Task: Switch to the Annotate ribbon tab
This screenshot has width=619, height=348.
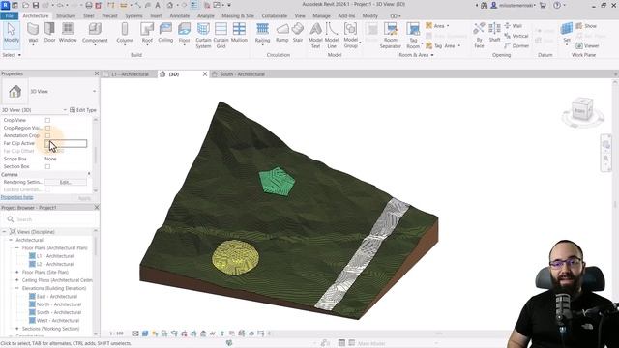Action: 180,15
